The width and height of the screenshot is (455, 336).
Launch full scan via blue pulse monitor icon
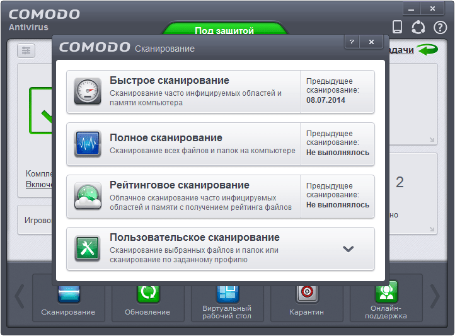click(88, 144)
